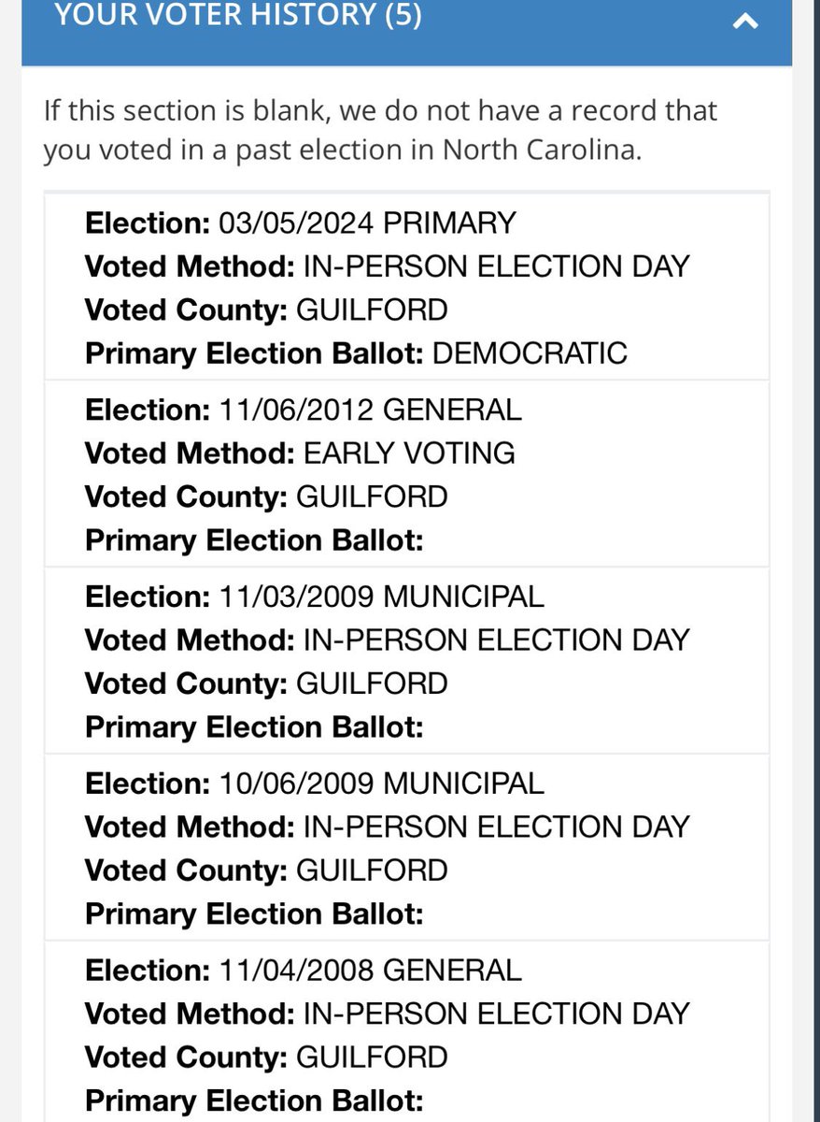Select the 10/06/2009 MUNICIPAL election entry

click(407, 847)
